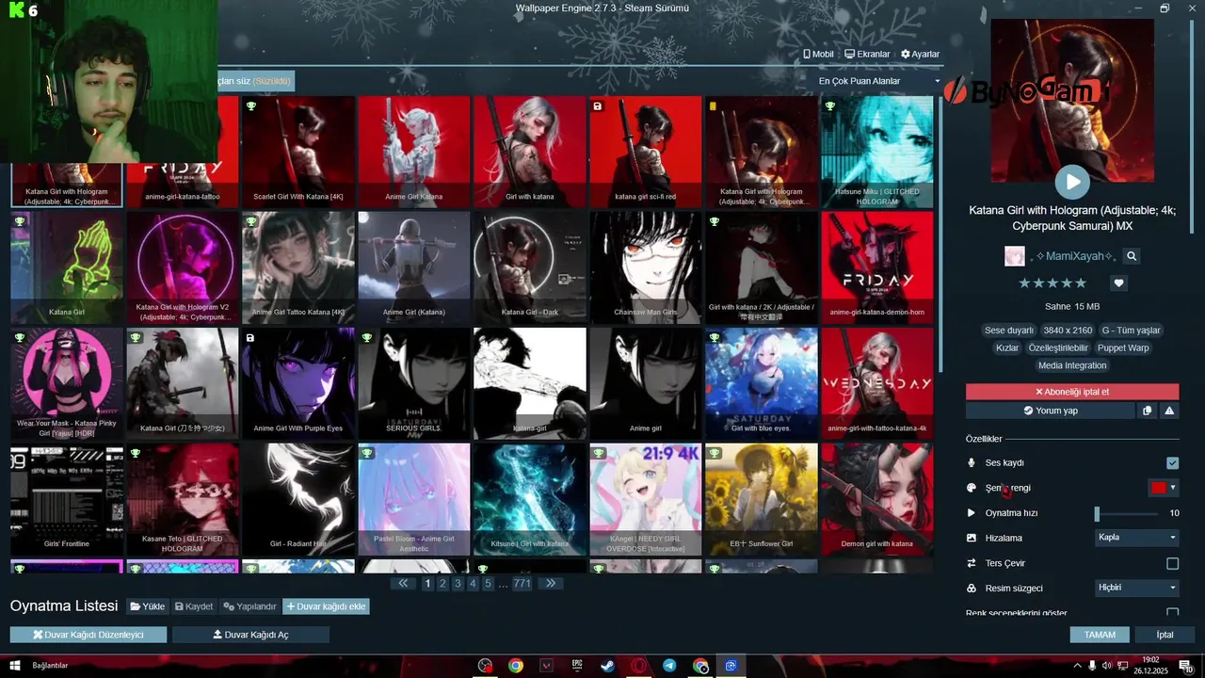The width and height of the screenshot is (1205, 678).
Task: Click the Puppet Warp tag
Action: [x=1123, y=347]
